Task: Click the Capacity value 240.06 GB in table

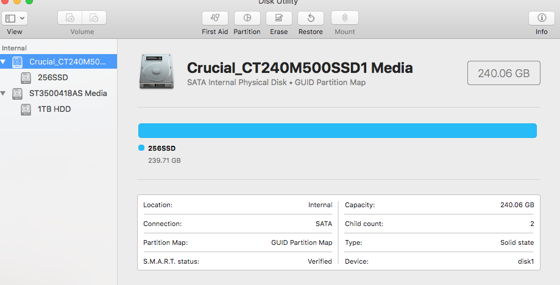Action: (x=517, y=205)
